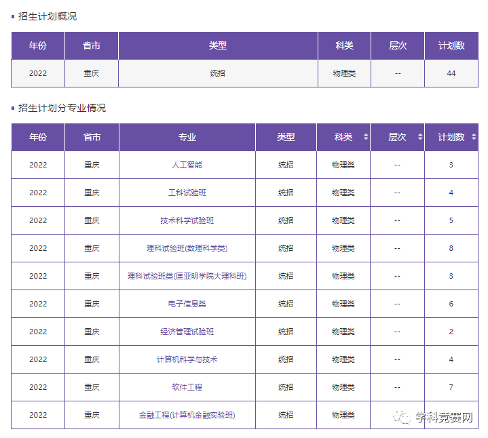Sort the table by 科类 column arrows
The width and height of the screenshot is (488, 438).
point(366,137)
